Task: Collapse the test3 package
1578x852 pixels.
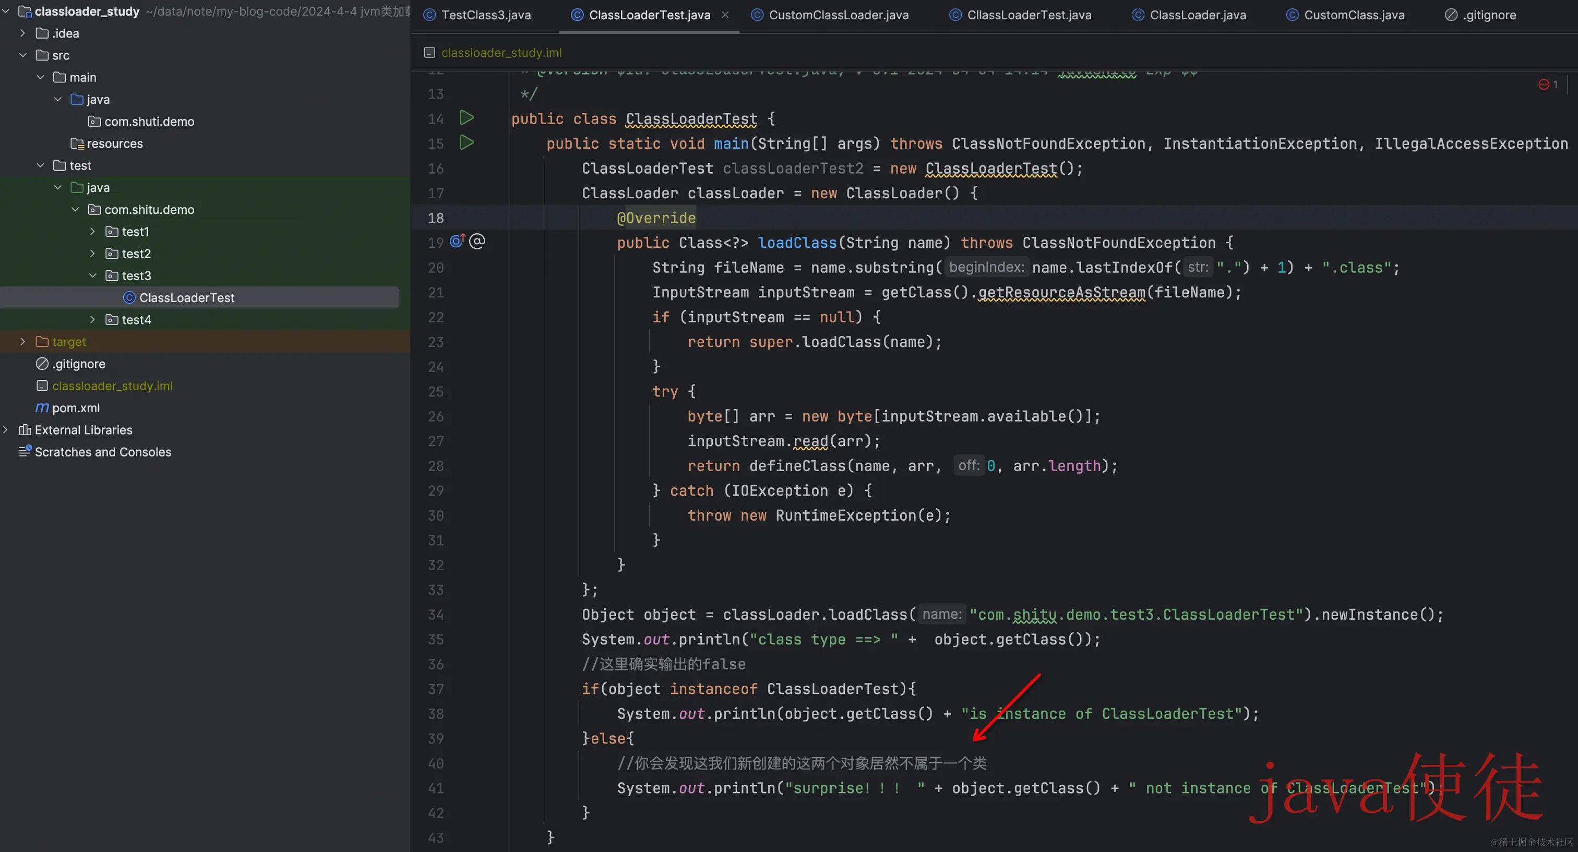Action: [92, 275]
